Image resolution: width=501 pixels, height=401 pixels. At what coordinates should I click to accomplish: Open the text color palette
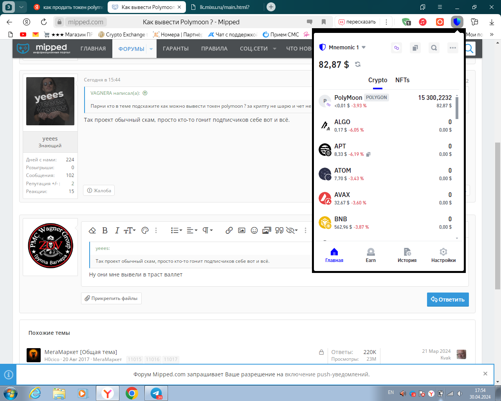[x=145, y=230]
